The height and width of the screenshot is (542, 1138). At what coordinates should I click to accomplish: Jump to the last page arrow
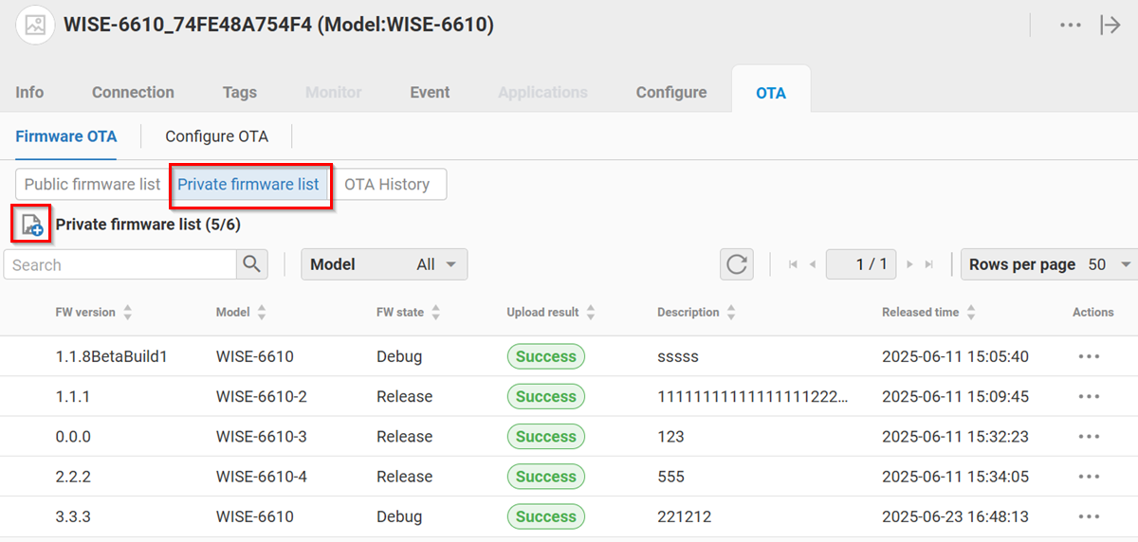pyautogui.click(x=929, y=265)
